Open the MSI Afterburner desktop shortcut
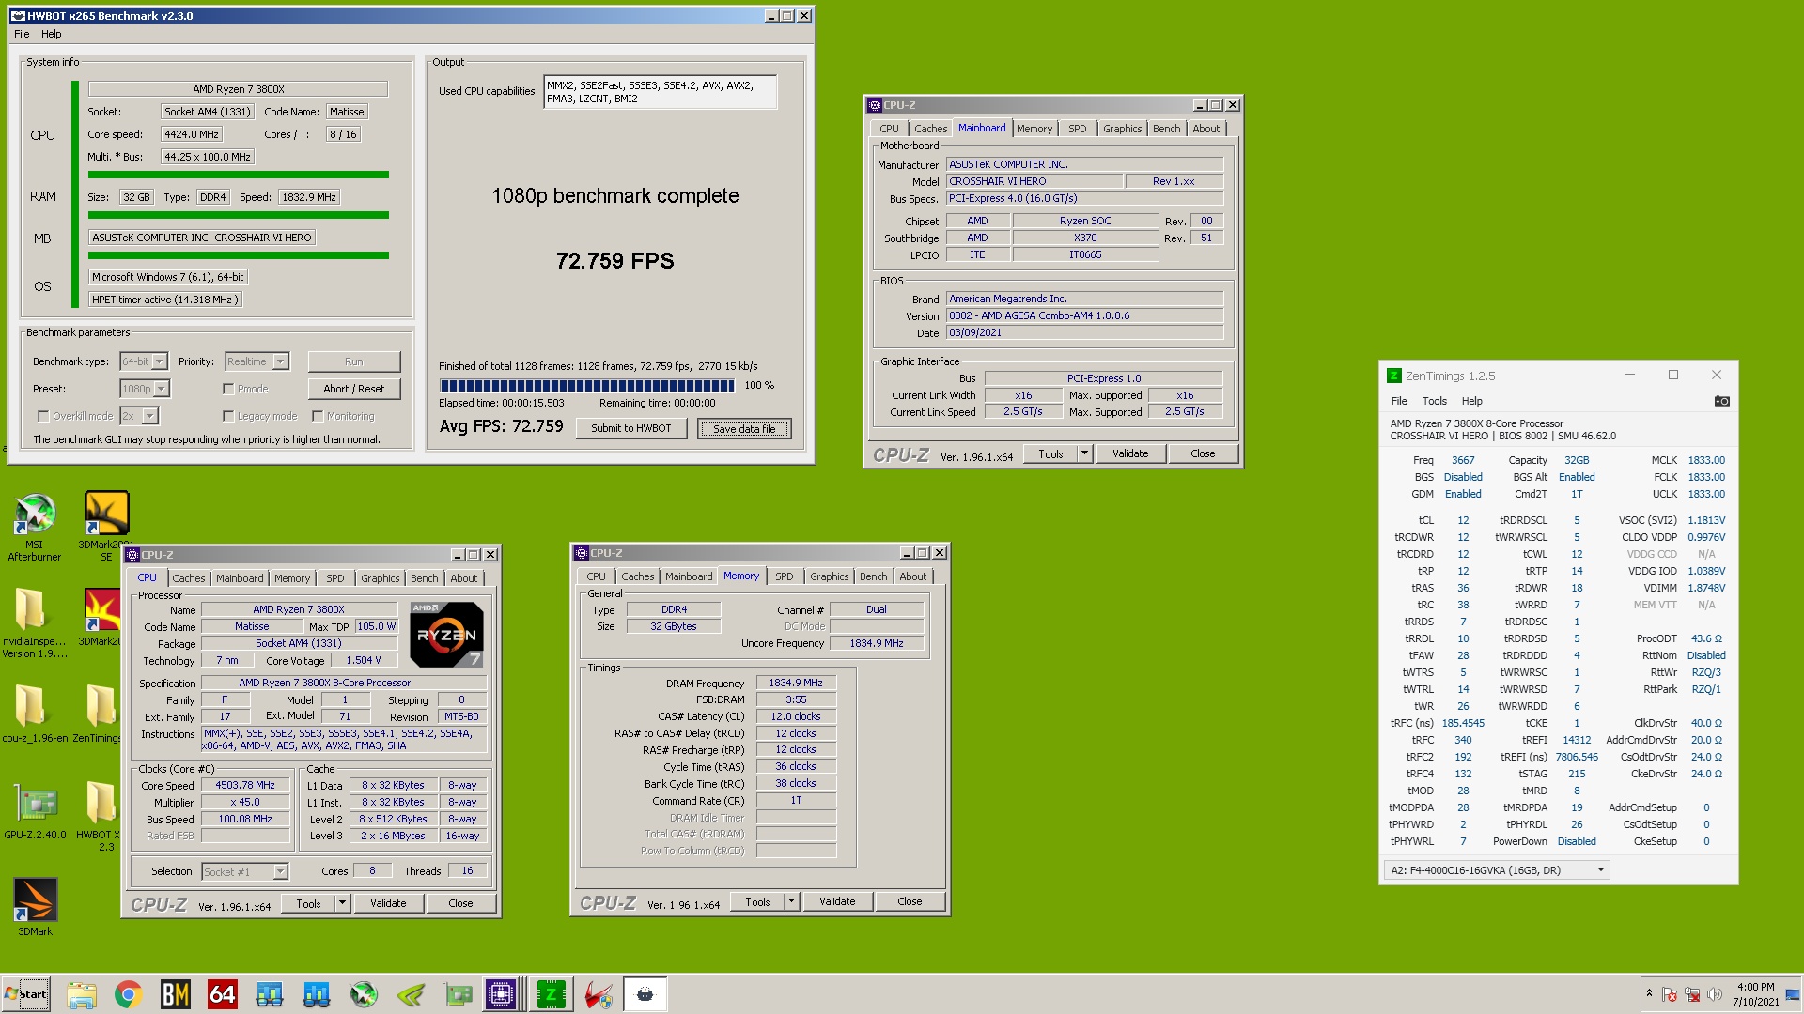Screen dimensions: 1804x1014 click(35, 528)
